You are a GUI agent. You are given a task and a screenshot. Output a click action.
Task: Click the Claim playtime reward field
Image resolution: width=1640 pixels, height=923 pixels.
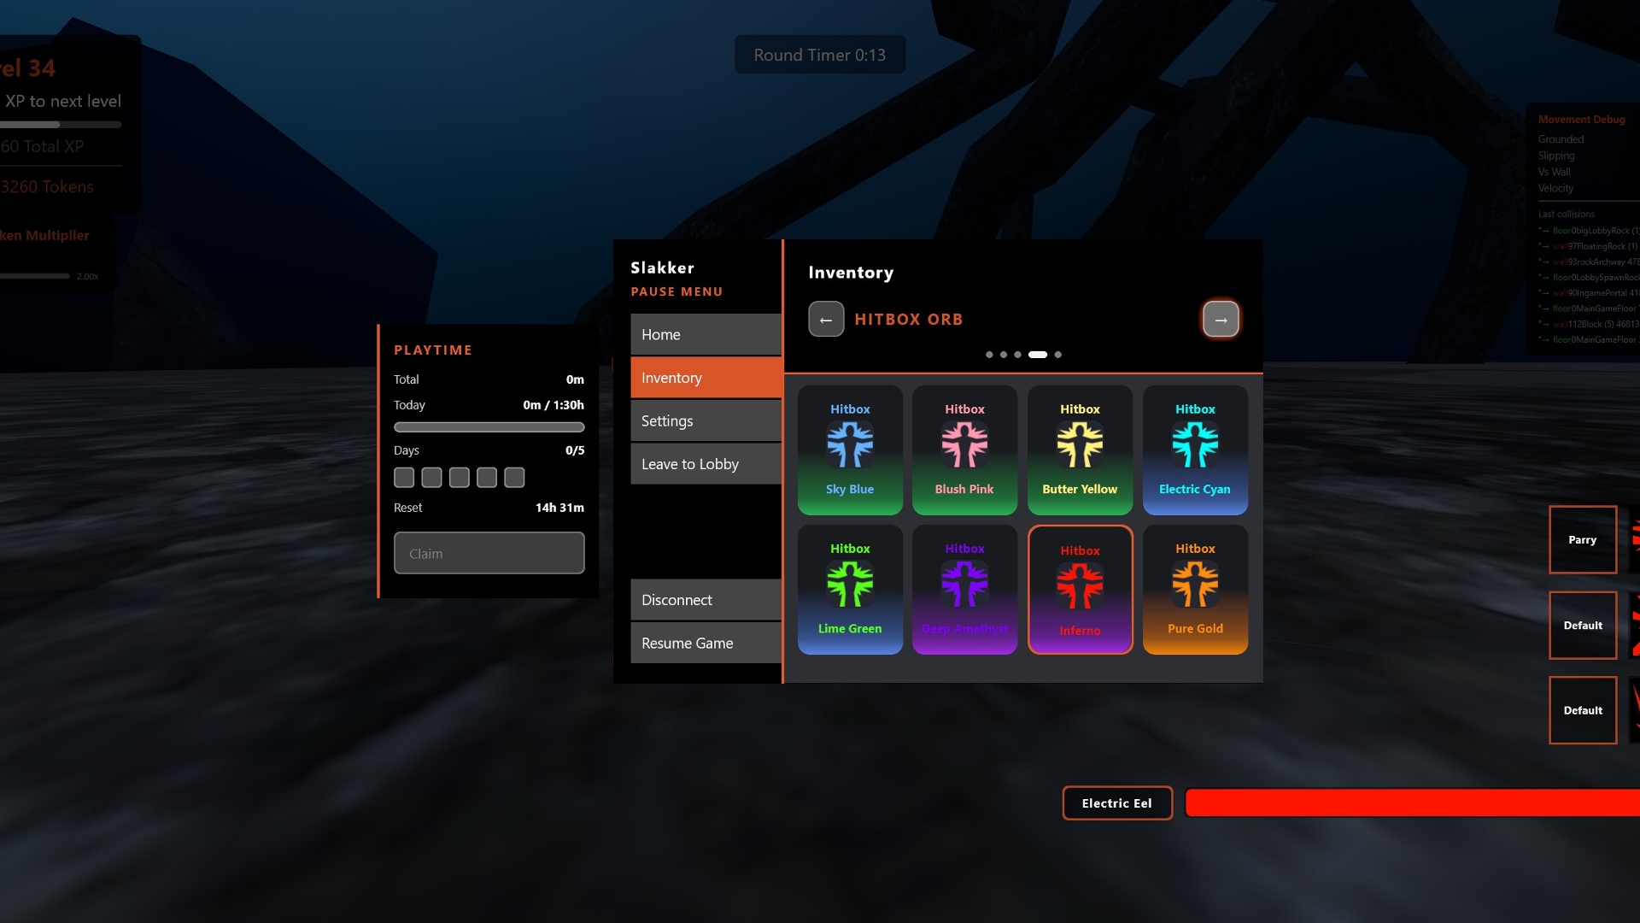point(489,554)
